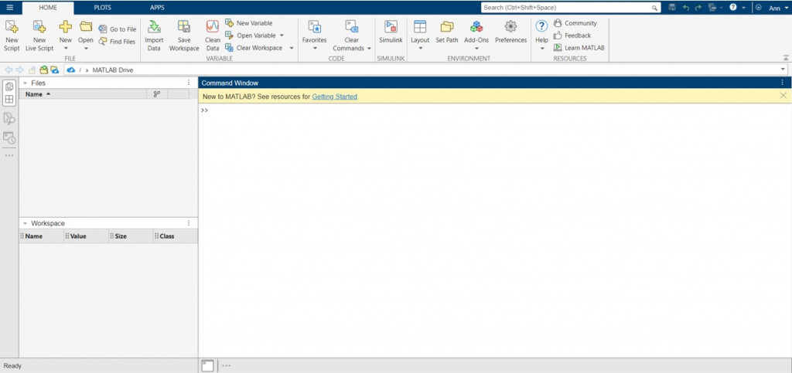Create a New Script
Image resolution: width=792 pixels, height=373 pixels.
pos(12,36)
